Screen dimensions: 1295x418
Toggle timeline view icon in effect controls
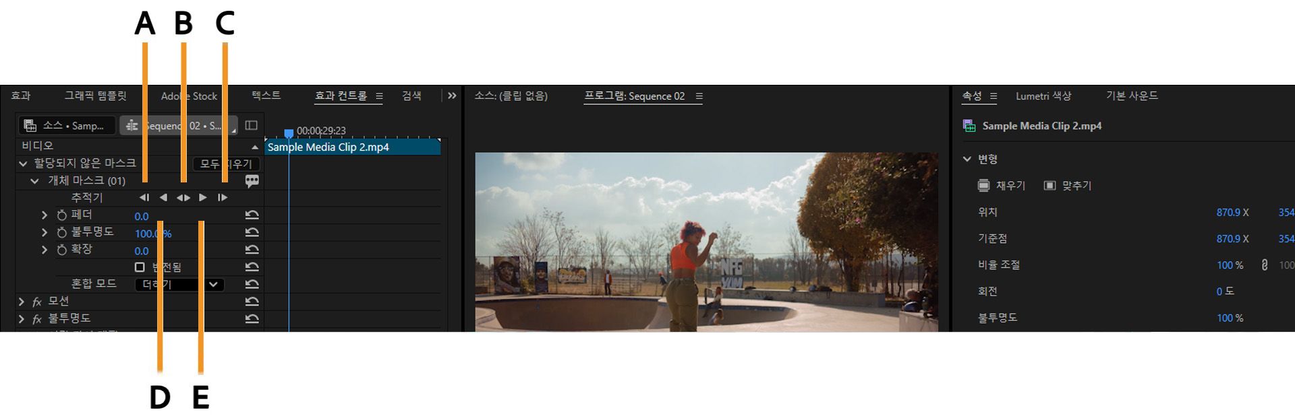pyautogui.click(x=252, y=125)
